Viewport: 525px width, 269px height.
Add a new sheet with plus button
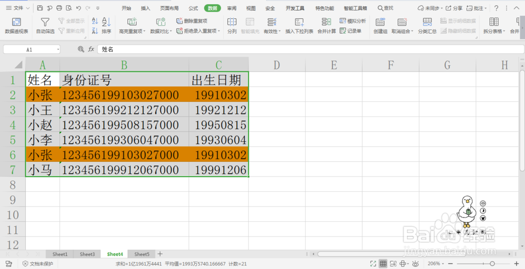pyautogui.click(x=160, y=254)
